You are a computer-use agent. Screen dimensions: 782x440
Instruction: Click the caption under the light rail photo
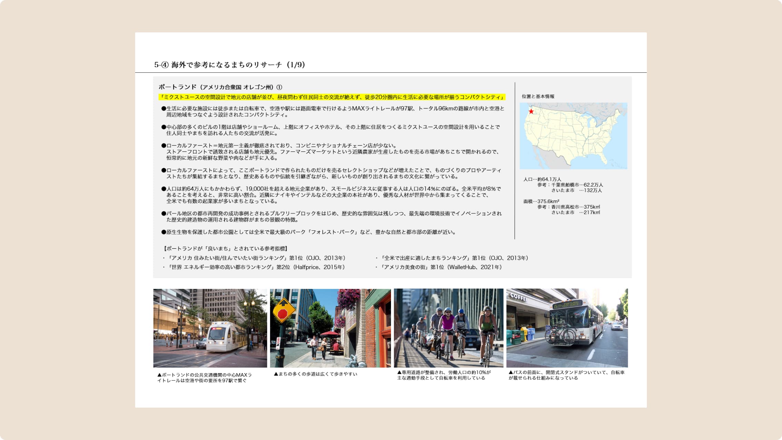pyautogui.click(x=204, y=378)
